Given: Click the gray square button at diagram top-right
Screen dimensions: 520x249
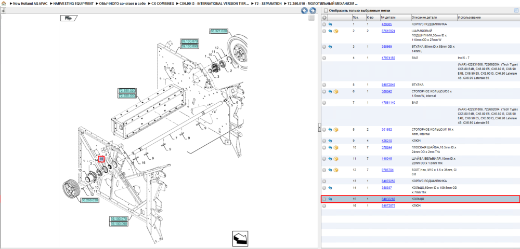Looking at the screenshot, I should click(311, 18).
